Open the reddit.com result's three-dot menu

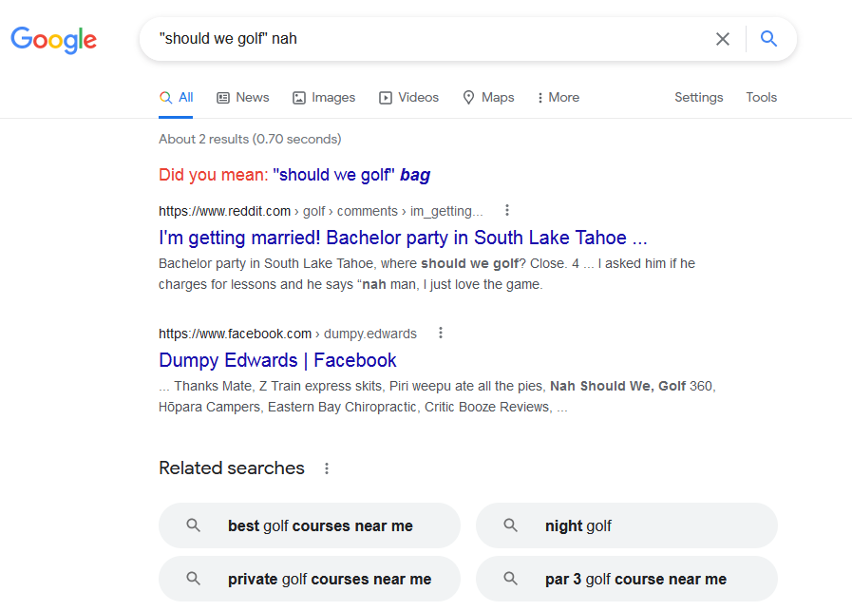[507, 210]
